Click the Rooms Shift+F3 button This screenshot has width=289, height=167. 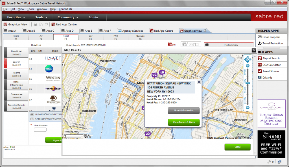(x=16, y=74)
